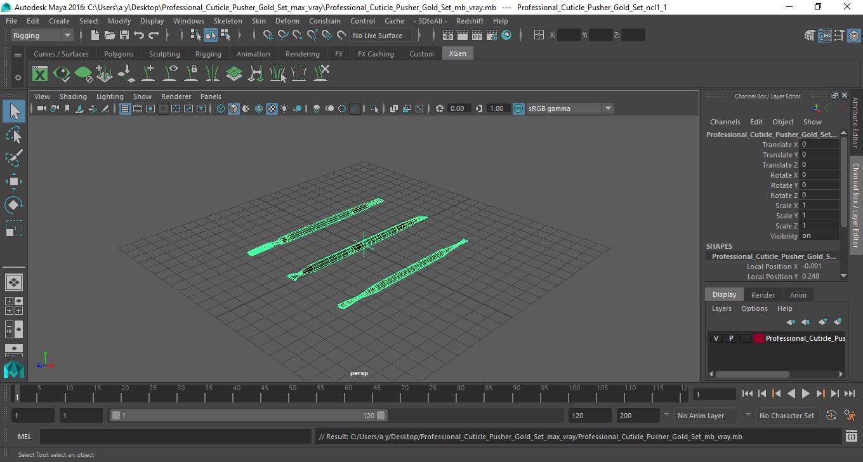
Task: Click the Translate X value field
Action: (820, 145)
